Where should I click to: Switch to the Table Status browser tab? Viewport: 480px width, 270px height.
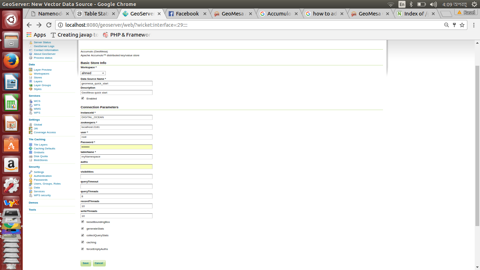click(x=95, y=14)
